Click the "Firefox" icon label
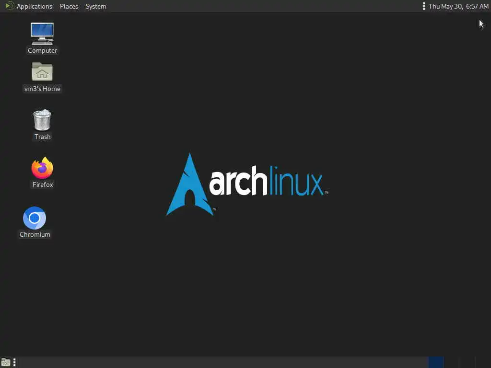Viewport: 491px width, 368px height. 43,184
